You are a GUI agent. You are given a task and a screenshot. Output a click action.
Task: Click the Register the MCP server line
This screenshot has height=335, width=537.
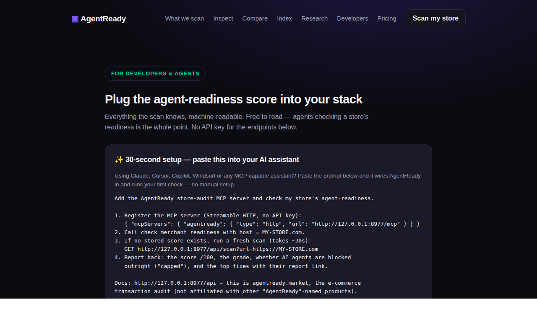[x=208, y=216]
